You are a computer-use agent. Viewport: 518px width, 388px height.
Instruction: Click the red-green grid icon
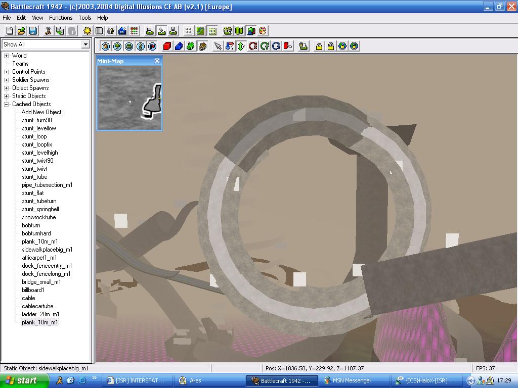tap(134, 31)
